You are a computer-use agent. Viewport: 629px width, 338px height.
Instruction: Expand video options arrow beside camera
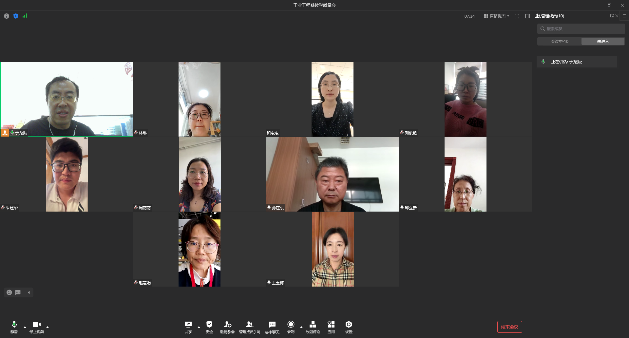48,327
